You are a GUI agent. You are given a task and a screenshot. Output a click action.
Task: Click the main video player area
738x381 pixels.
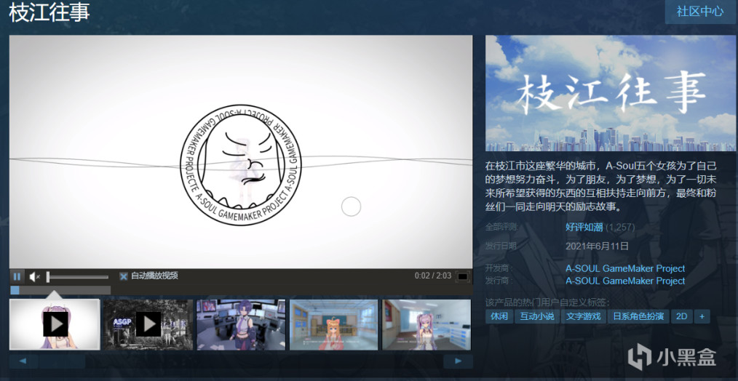(x=241, y=151)
